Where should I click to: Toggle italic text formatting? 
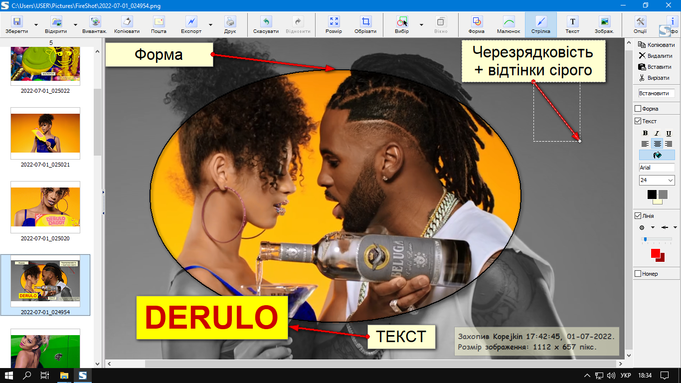pos(657,133)
